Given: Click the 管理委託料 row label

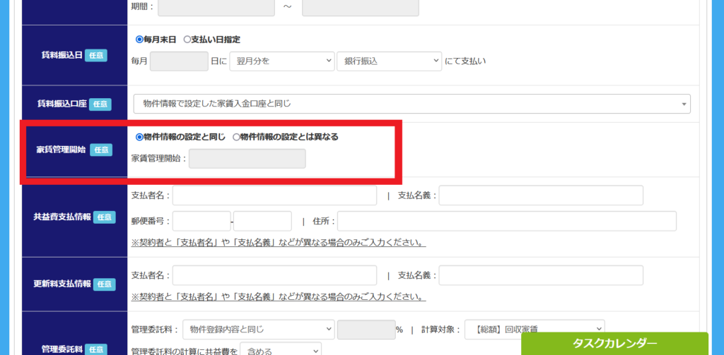Looking at the screenshot, I should [62, 349].
